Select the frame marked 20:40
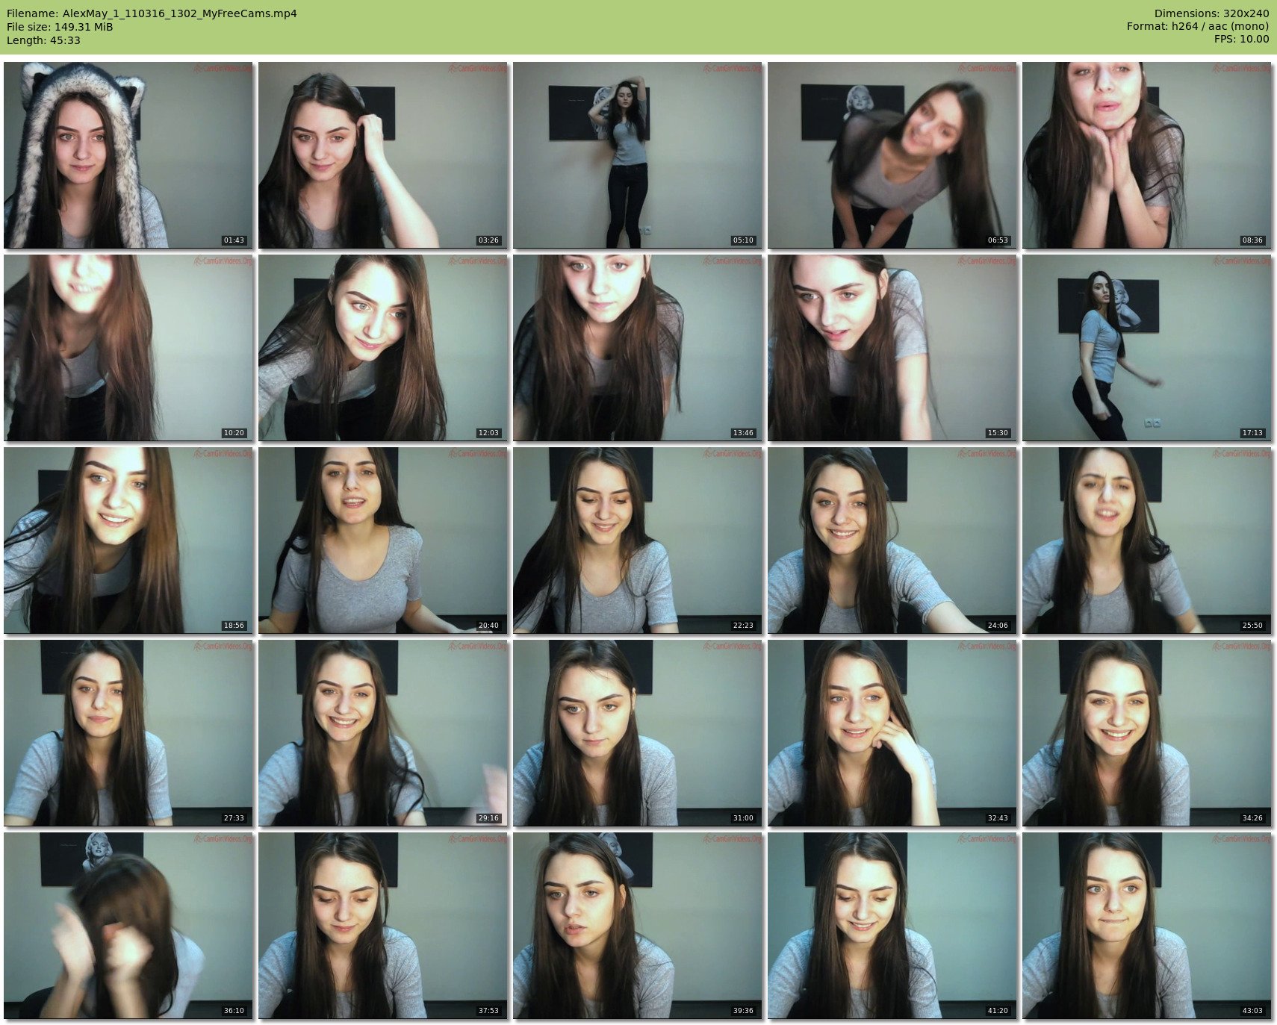Viewport: 1277px width, 1025px height. [383, 540]
